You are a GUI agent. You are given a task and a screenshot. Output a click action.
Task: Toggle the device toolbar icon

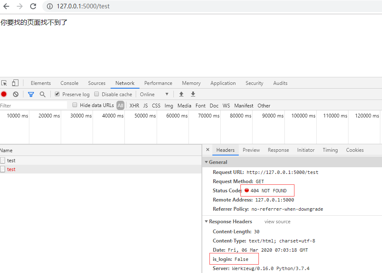click(15, 83)
